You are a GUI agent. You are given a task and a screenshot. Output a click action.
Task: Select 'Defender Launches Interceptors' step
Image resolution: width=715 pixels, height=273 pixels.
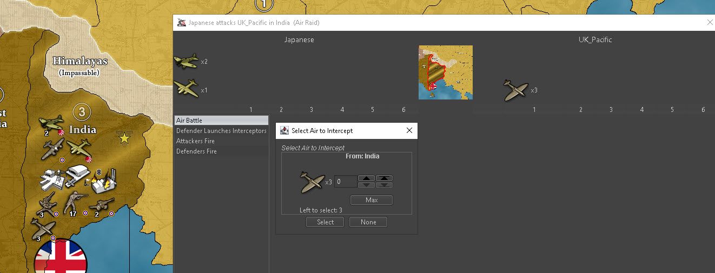(x=221, y=131)
